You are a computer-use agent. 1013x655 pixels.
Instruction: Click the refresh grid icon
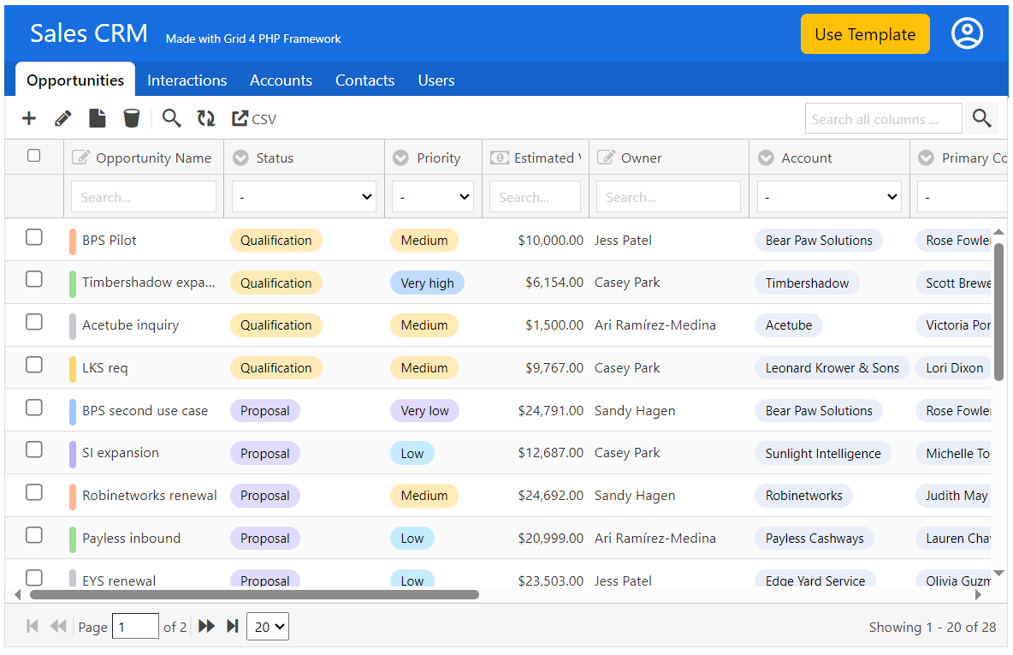206,119
